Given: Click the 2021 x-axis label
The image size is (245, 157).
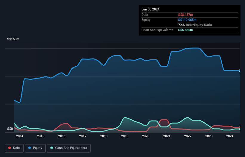Looking at the screenshot, I should click(167, 136).
